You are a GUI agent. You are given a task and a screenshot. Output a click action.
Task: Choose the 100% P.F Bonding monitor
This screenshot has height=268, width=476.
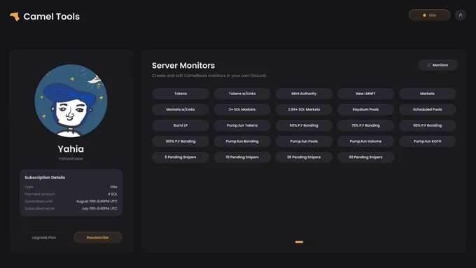coord(181,141)
